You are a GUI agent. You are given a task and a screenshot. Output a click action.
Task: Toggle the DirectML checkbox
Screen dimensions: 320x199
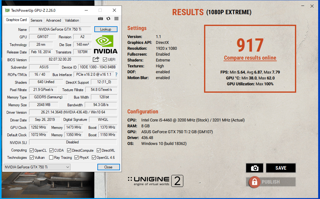[x=99, y=150]
